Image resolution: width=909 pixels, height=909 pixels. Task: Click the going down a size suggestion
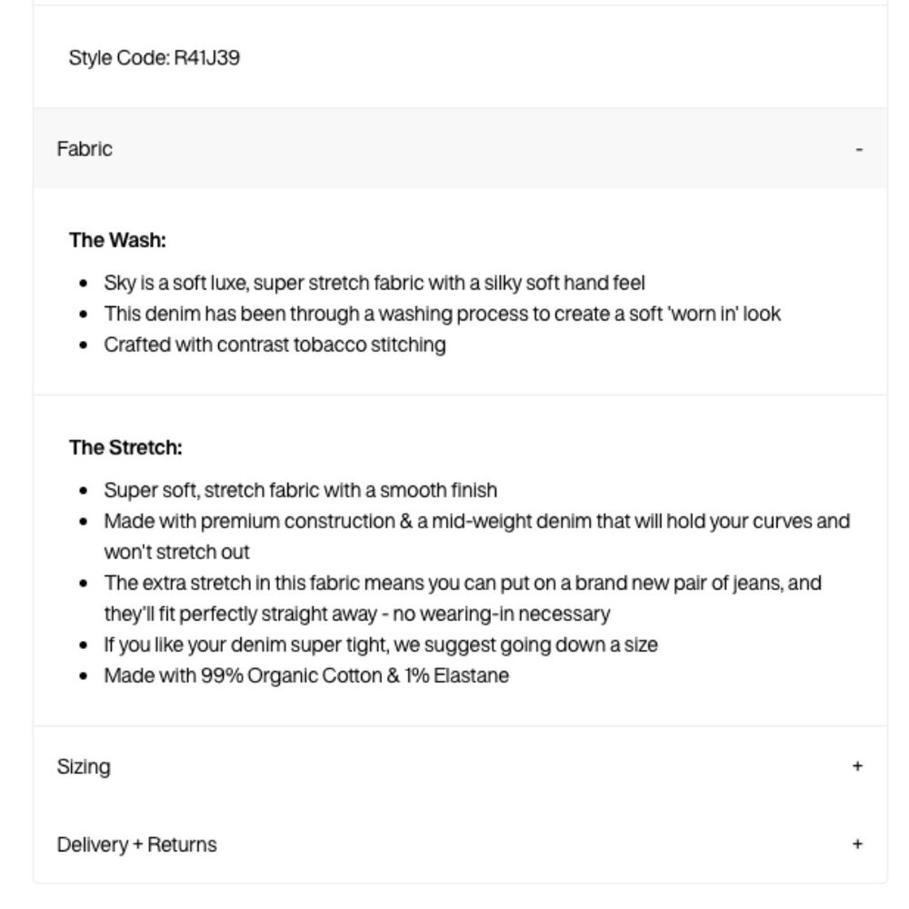click(381, 644)
